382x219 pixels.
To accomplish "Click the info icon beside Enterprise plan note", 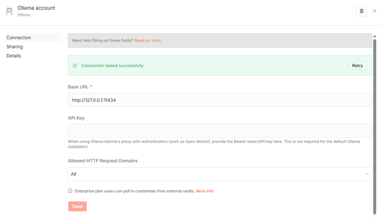I will (70, 191).
